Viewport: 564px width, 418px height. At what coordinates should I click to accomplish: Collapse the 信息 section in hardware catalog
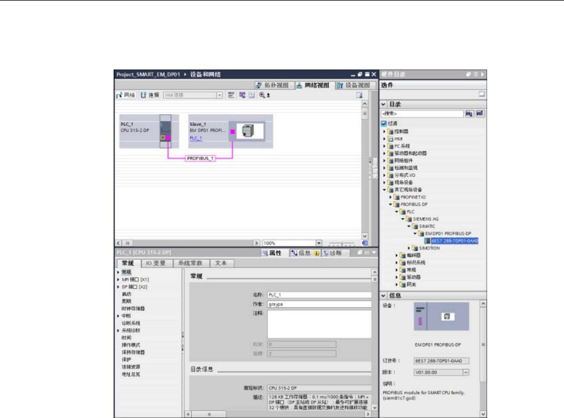click(x=383, y=295)
